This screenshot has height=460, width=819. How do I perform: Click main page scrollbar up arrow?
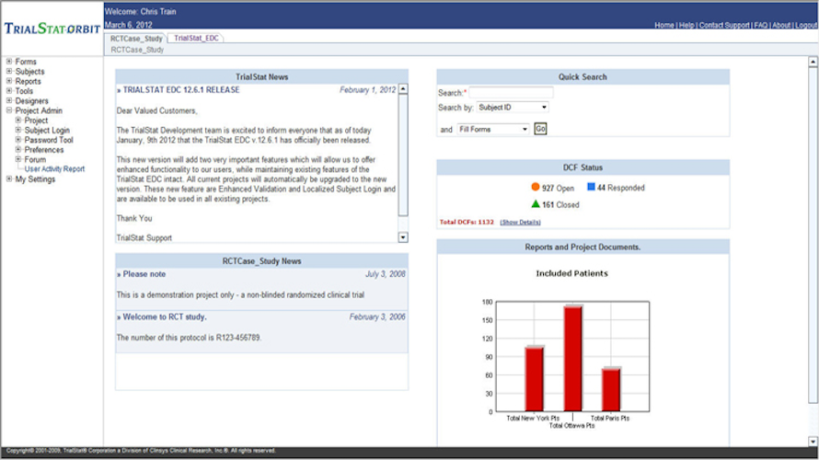click(x=813, y=63)
